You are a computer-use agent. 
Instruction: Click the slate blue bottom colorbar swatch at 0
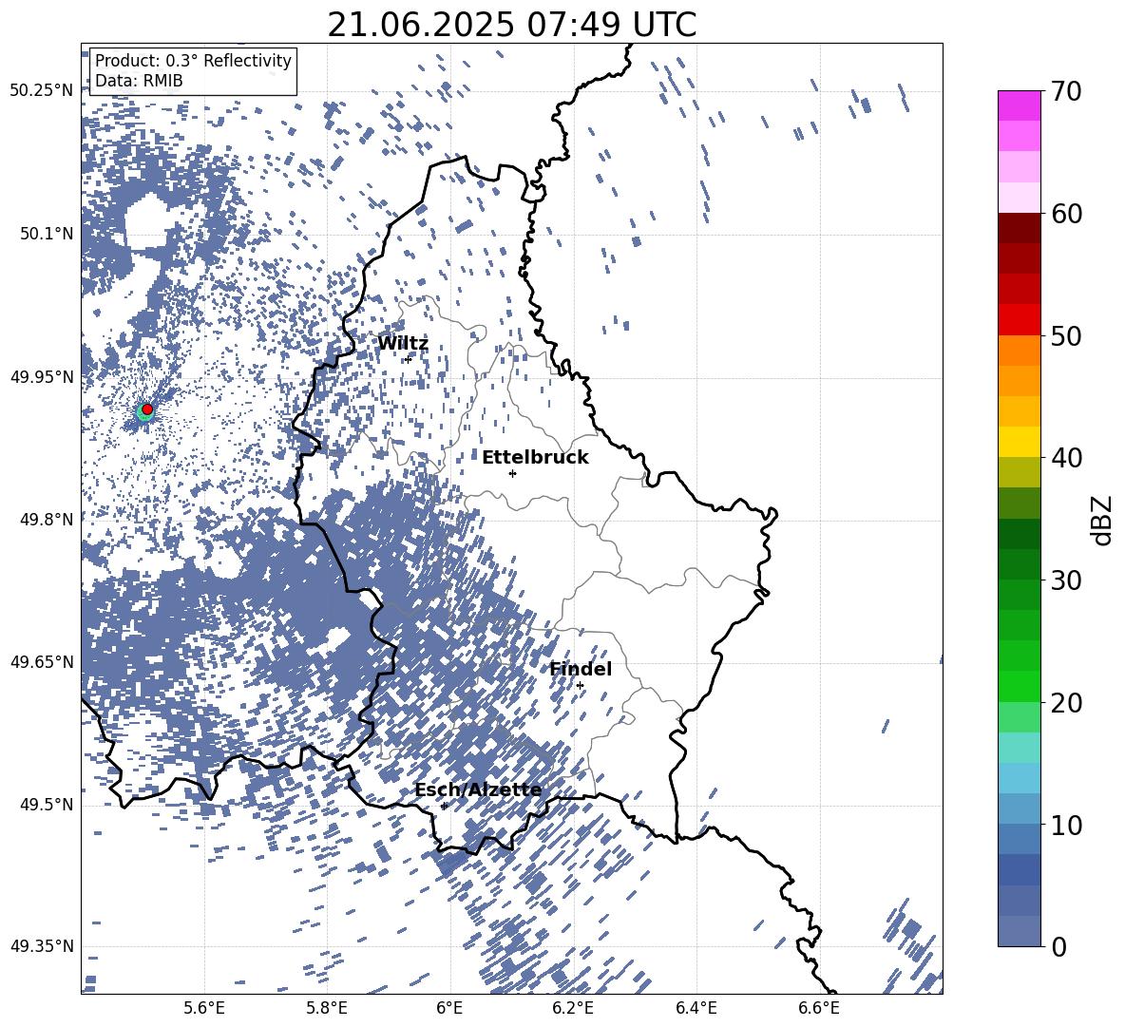click(1019, 931)
